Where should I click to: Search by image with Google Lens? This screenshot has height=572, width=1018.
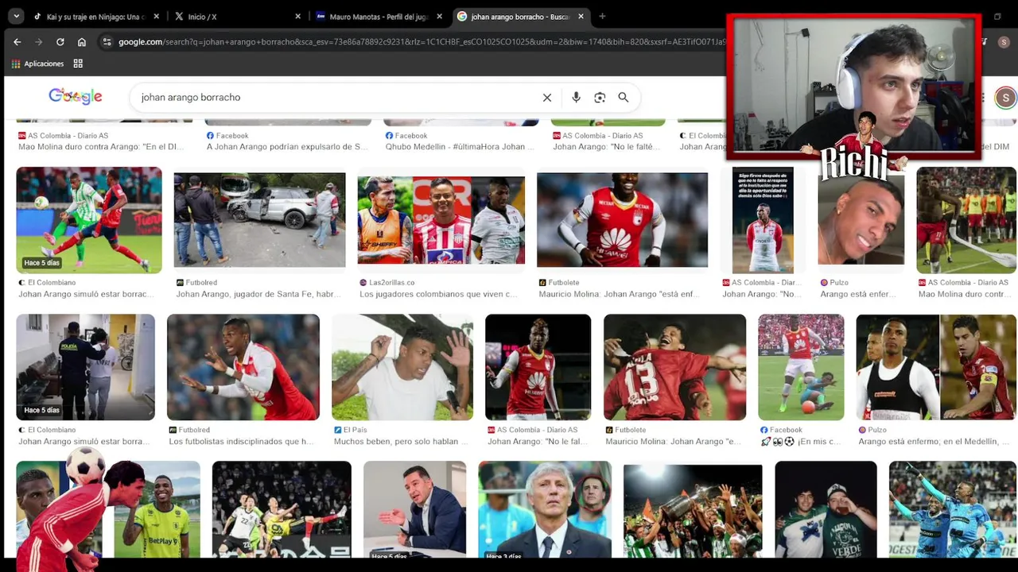pos(600,97)
